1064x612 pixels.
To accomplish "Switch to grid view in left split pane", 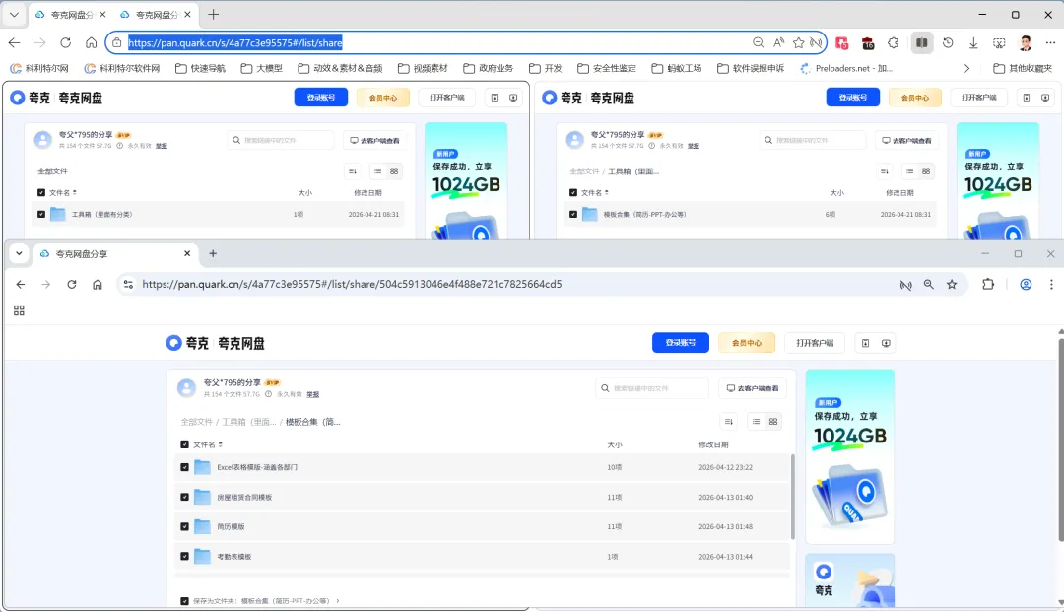I will pyautogui.click(x=394, y=170).
